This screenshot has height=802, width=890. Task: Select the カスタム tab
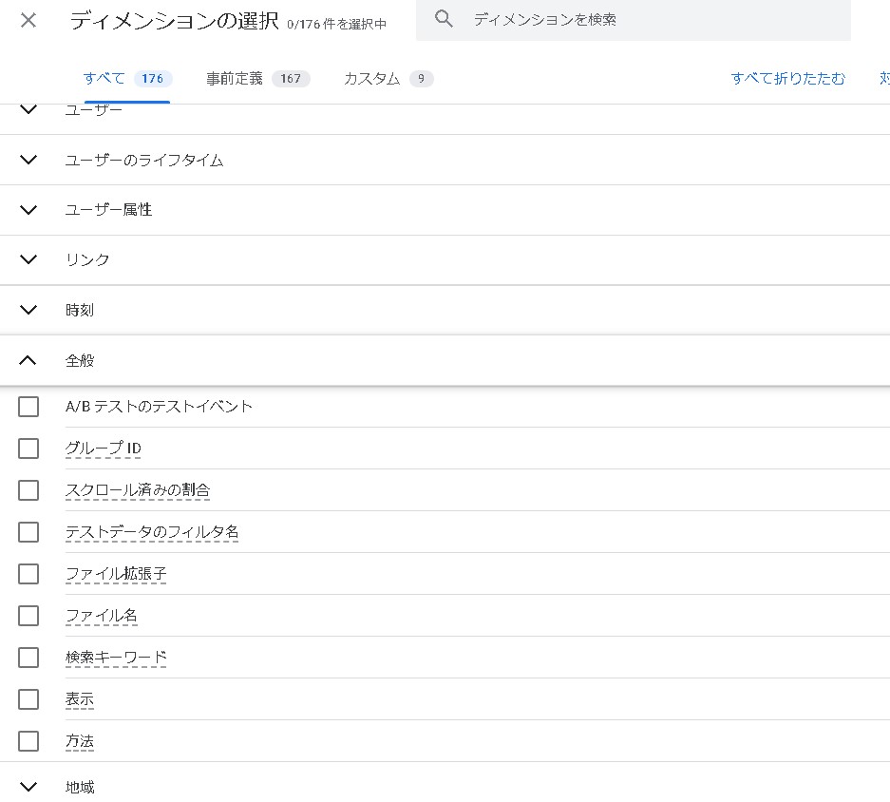point(388,79)
